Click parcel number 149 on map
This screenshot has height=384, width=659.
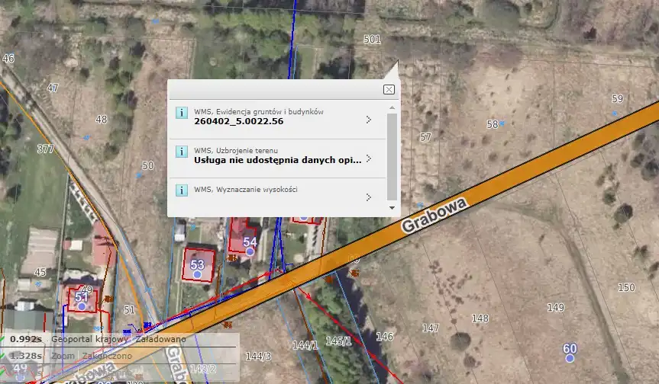click(x=555, y=307)
